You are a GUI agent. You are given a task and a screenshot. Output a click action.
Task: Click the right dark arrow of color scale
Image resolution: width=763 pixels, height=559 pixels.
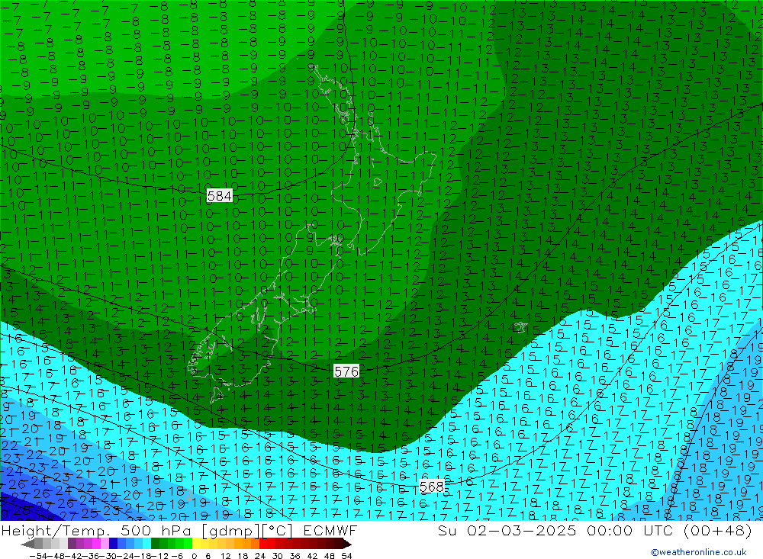[346, 544]
